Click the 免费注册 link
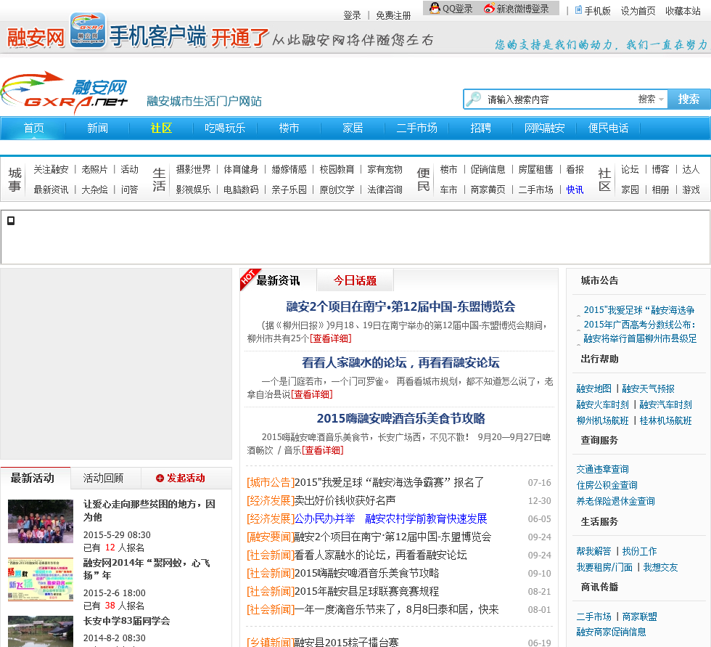Screen dimensions: 711x647 393,15
